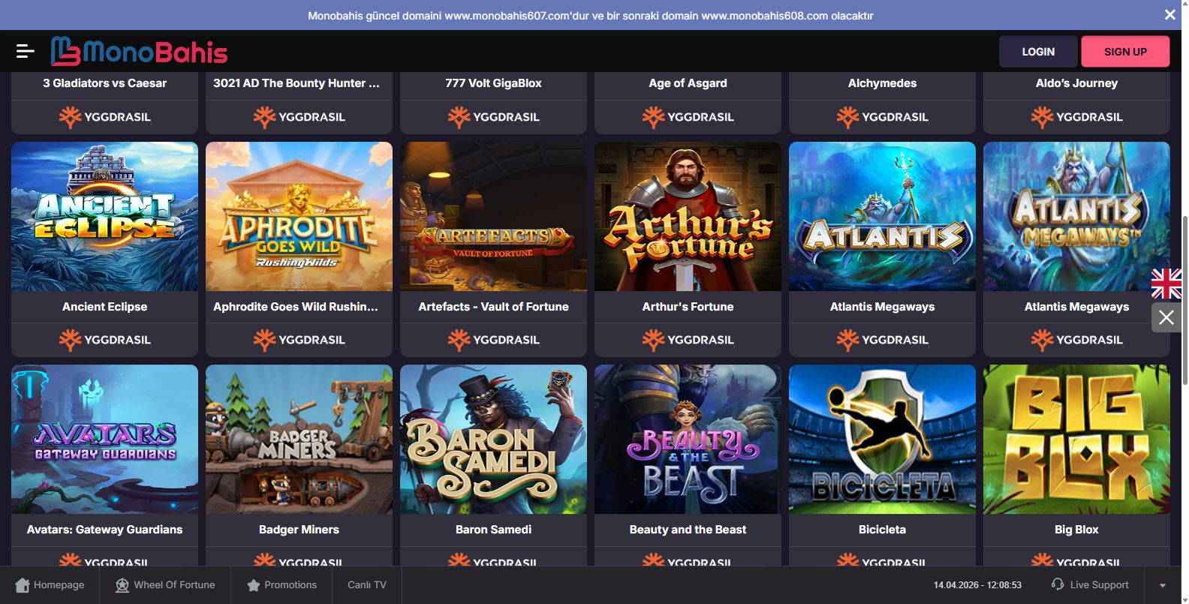
Task: Close the floating panel below the flag
Action: pos(1166,317)
